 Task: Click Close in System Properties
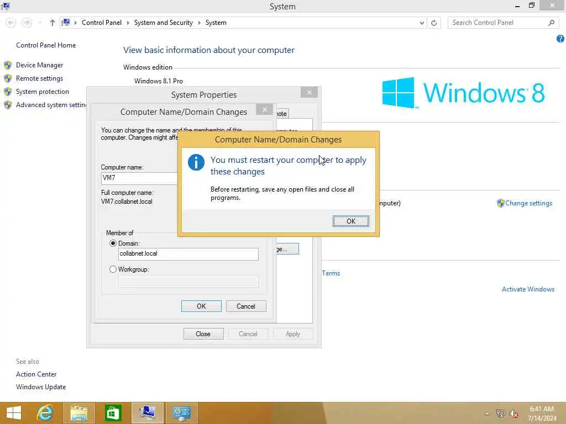tap(203, 334)
